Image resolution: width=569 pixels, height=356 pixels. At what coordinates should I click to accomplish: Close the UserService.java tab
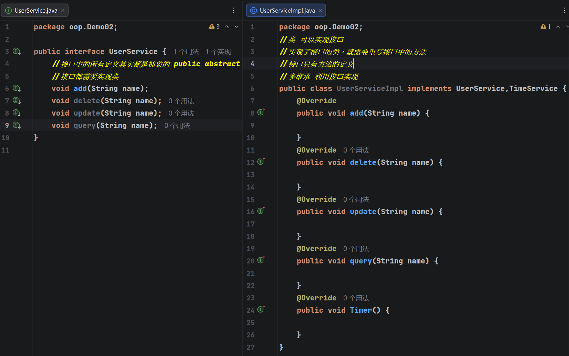63,10
